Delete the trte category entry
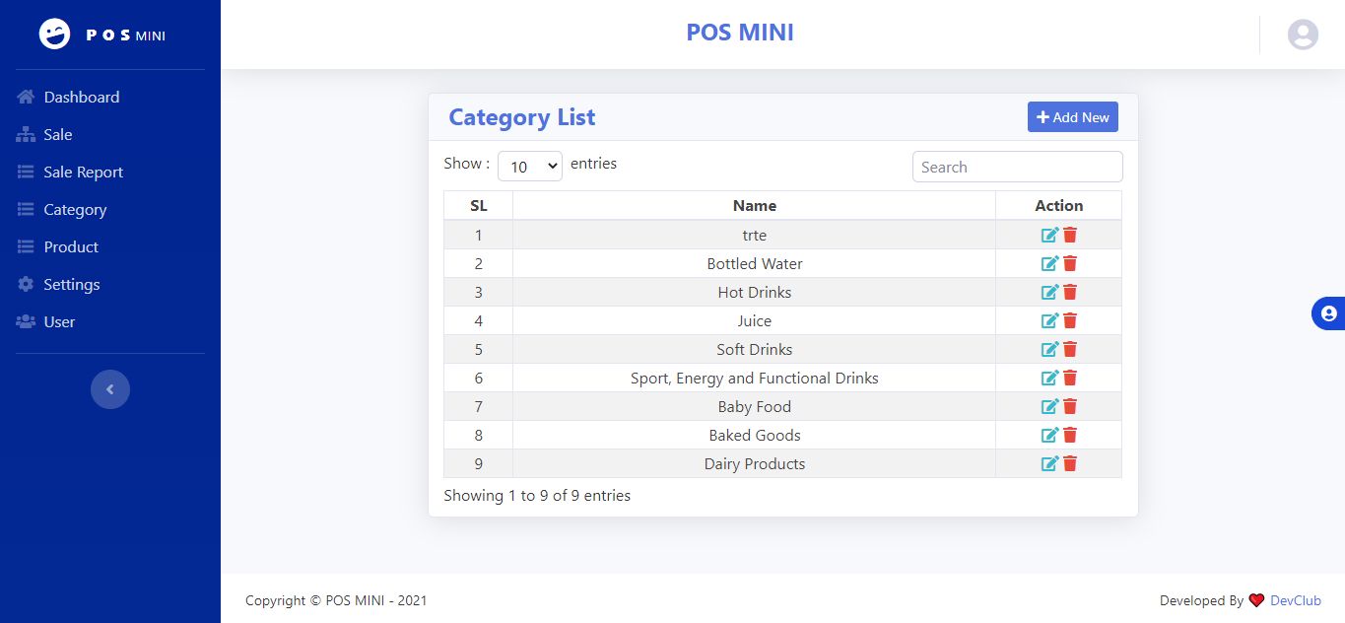This screenshot has width=1345, height=623. (1070, 235)
